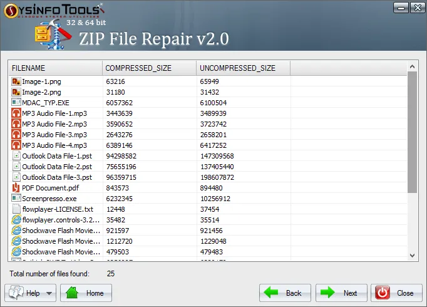Image resolution: width=427 pixels, height=307 pixels.
Task: Click the MP3 Audio File-1.mp3 headphone icon
Action: [16, 113]
